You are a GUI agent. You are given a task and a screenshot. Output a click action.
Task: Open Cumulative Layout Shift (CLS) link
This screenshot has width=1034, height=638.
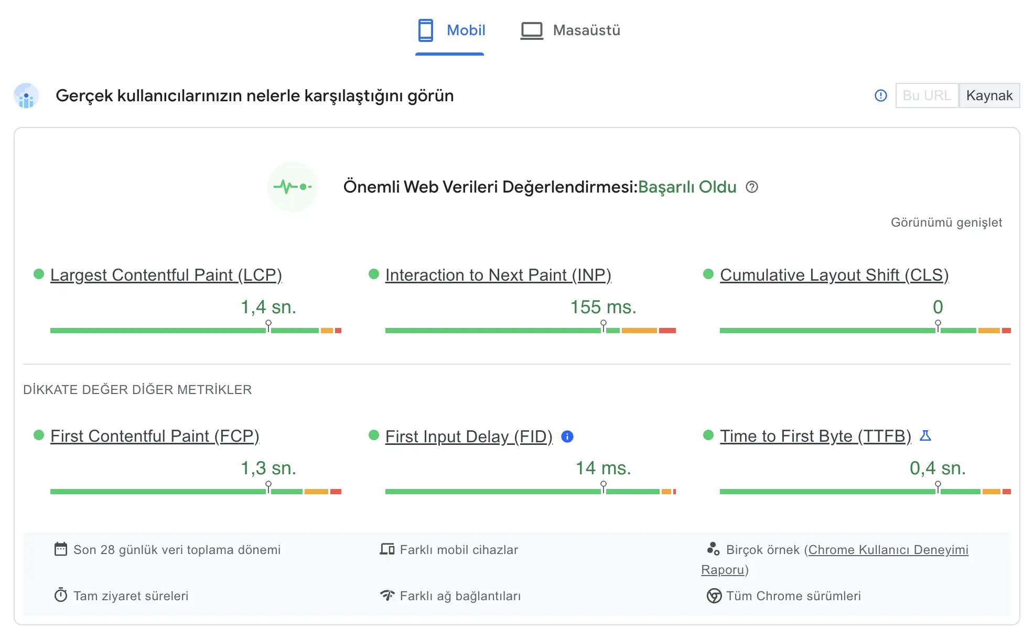tap(834, 275)
